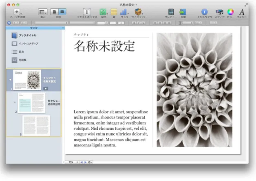Open the ウィジェット widgets menu
256x181 pixels.
point(138,12)
